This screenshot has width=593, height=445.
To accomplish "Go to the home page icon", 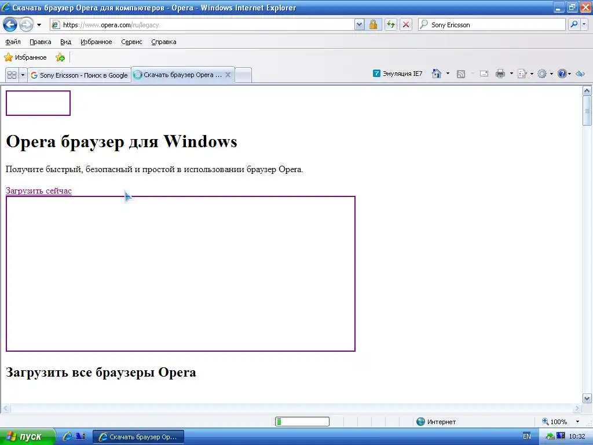I will click(x=437, y=74).
